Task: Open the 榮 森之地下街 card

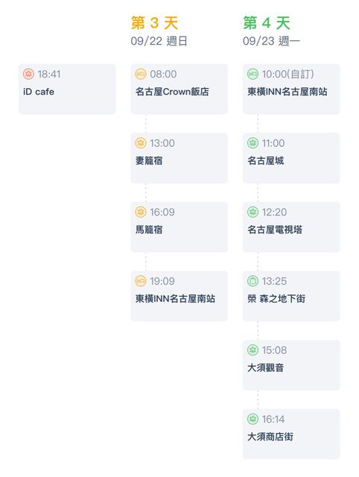Action: [x=291, y=297]
